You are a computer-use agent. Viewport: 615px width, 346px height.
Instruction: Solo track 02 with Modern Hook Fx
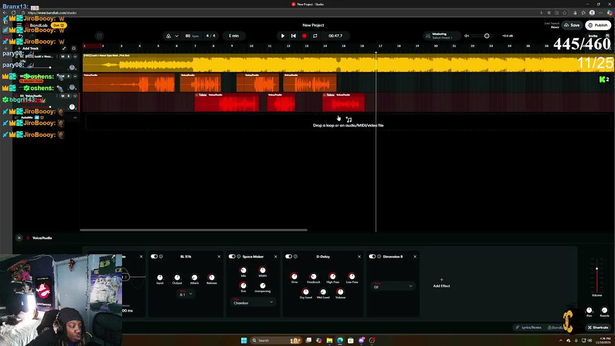[68, 76]
